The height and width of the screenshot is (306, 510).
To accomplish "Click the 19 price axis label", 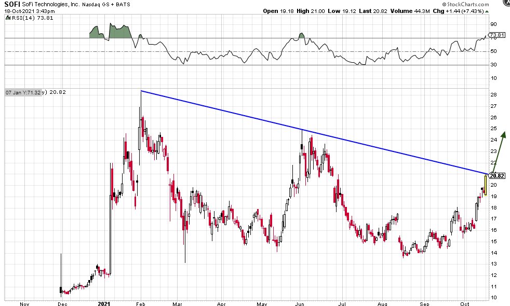I will tap(493, 197).
